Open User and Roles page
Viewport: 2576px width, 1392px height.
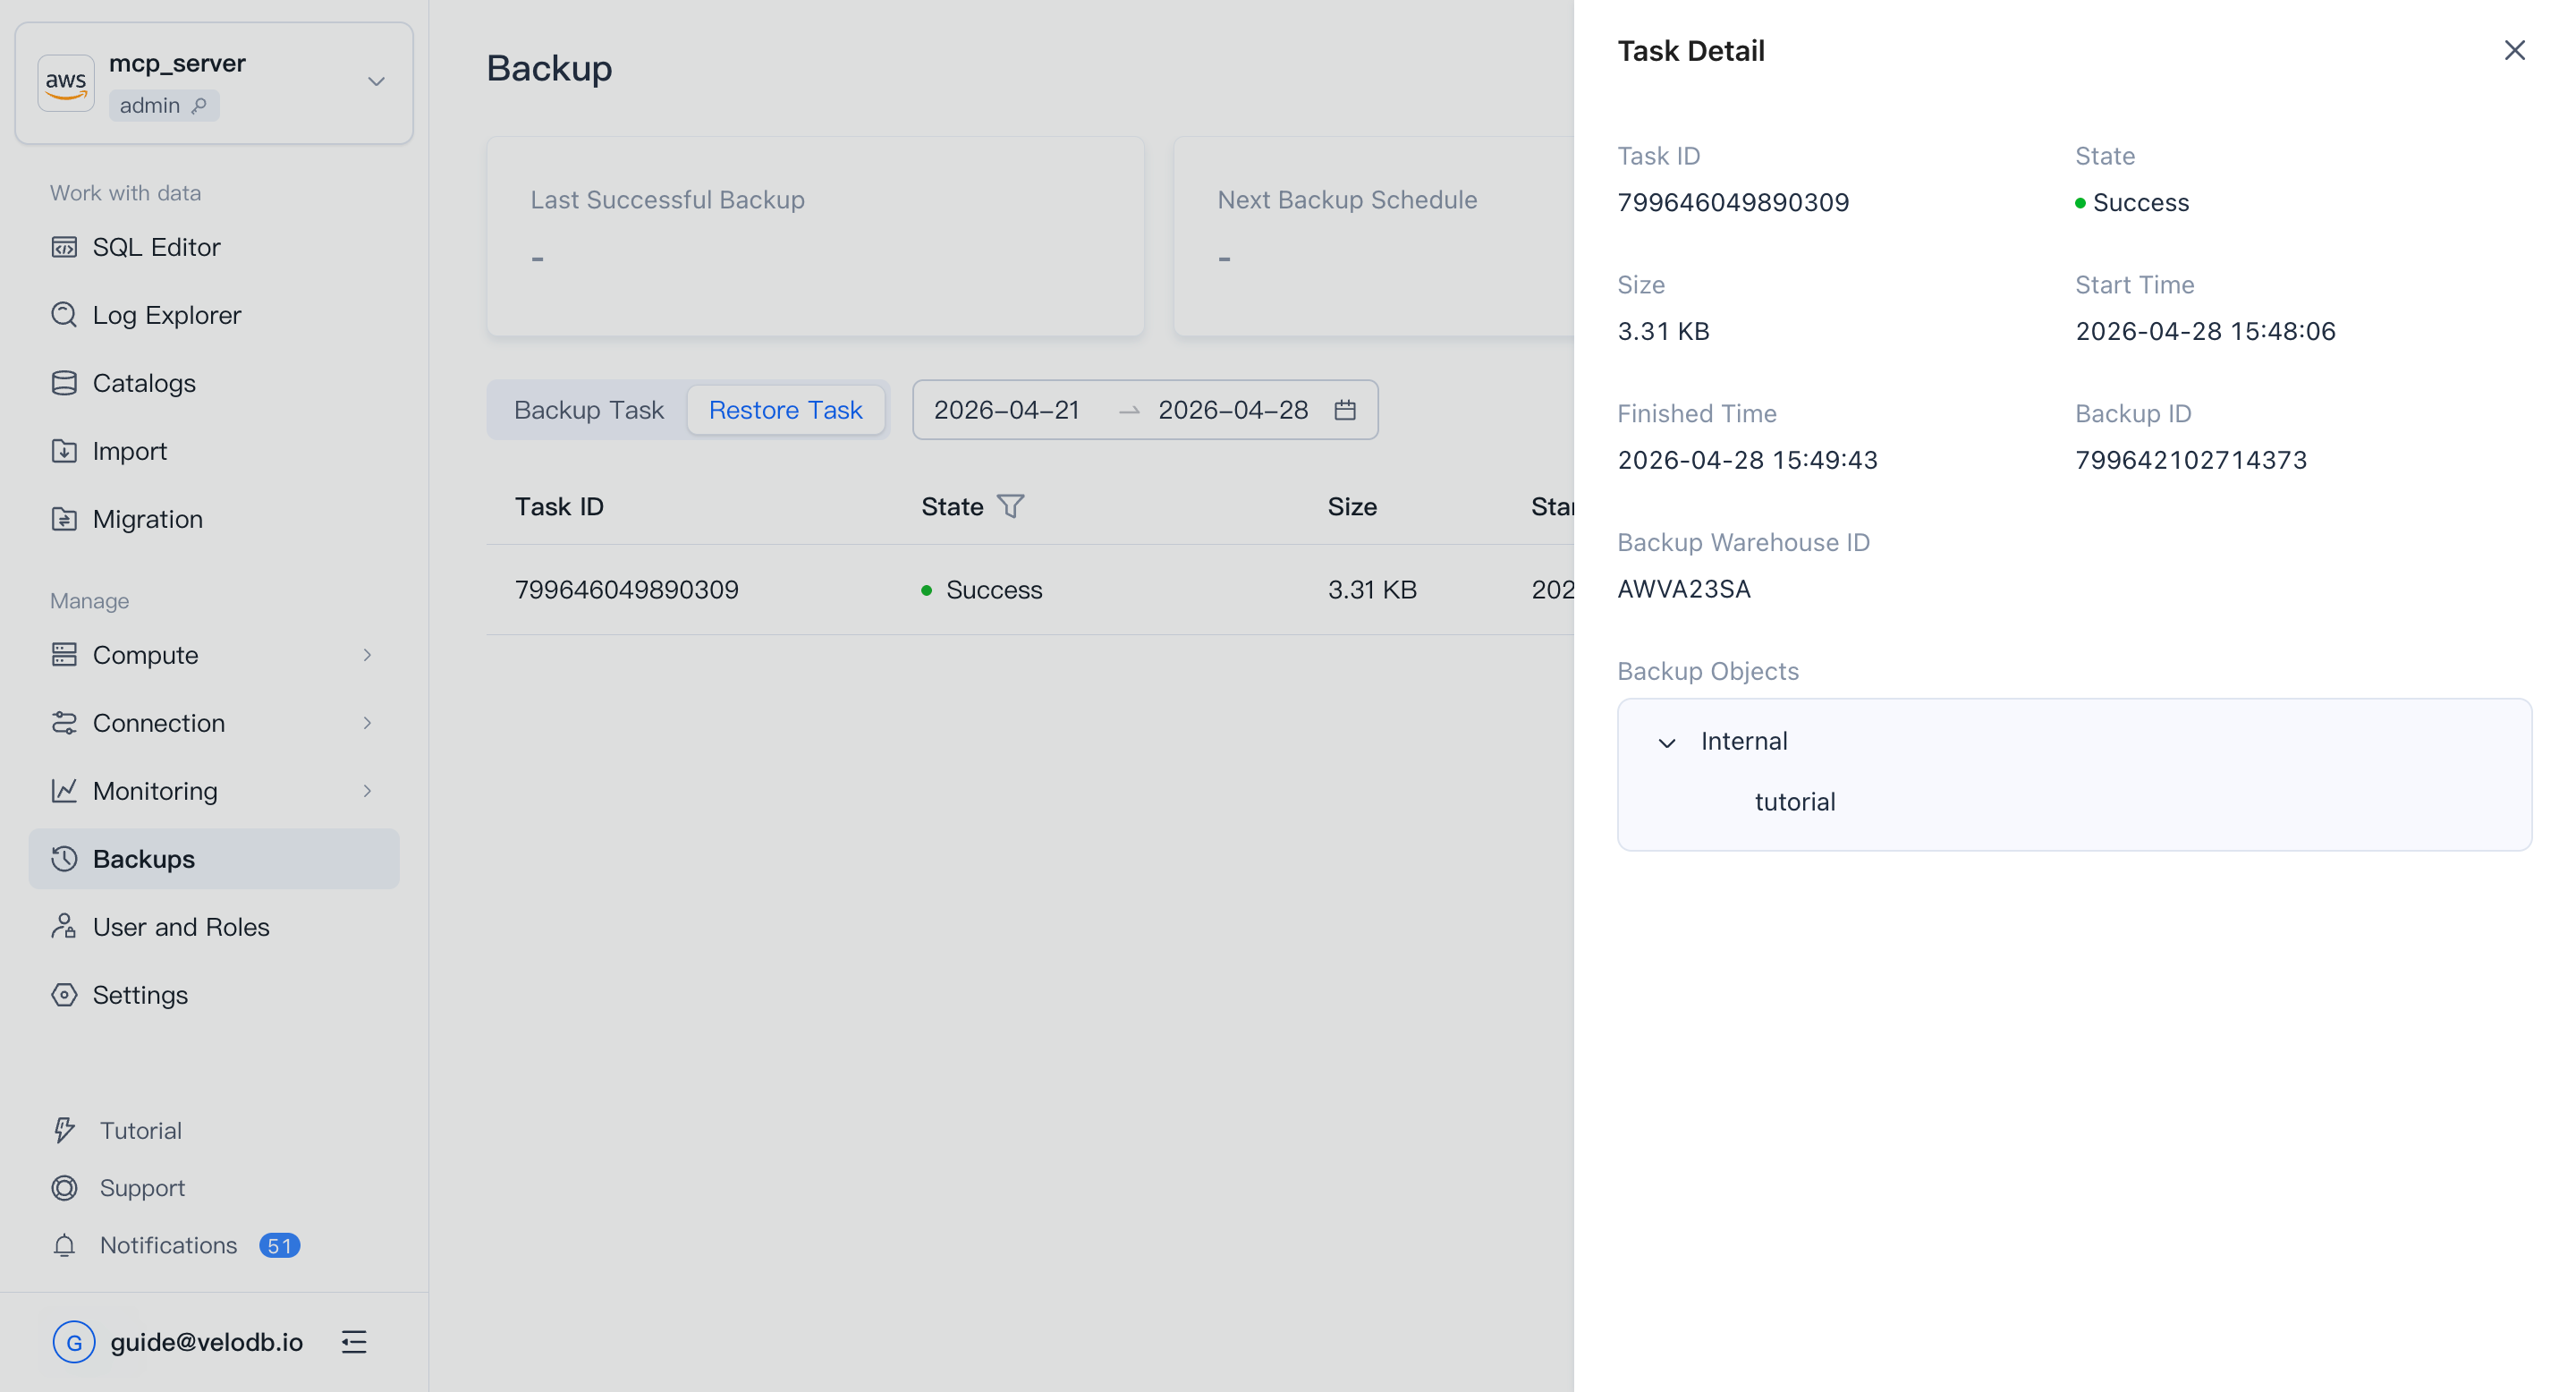click(180, 927)
